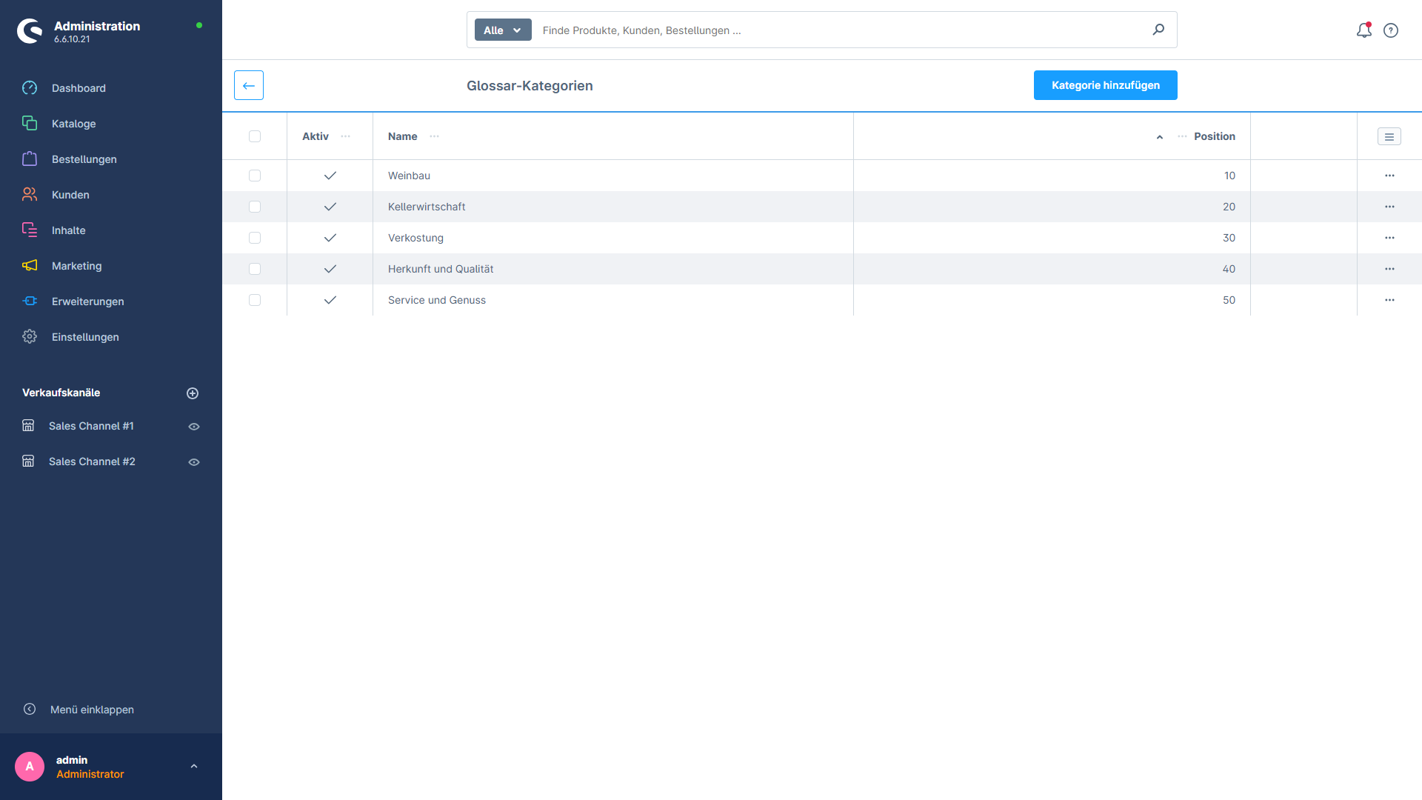
Task: Go back with the arrow button
Action: pos(249,85)
